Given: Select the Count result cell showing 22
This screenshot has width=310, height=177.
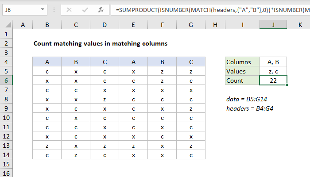Looking at the screenshot, I should tap(273, 81).
